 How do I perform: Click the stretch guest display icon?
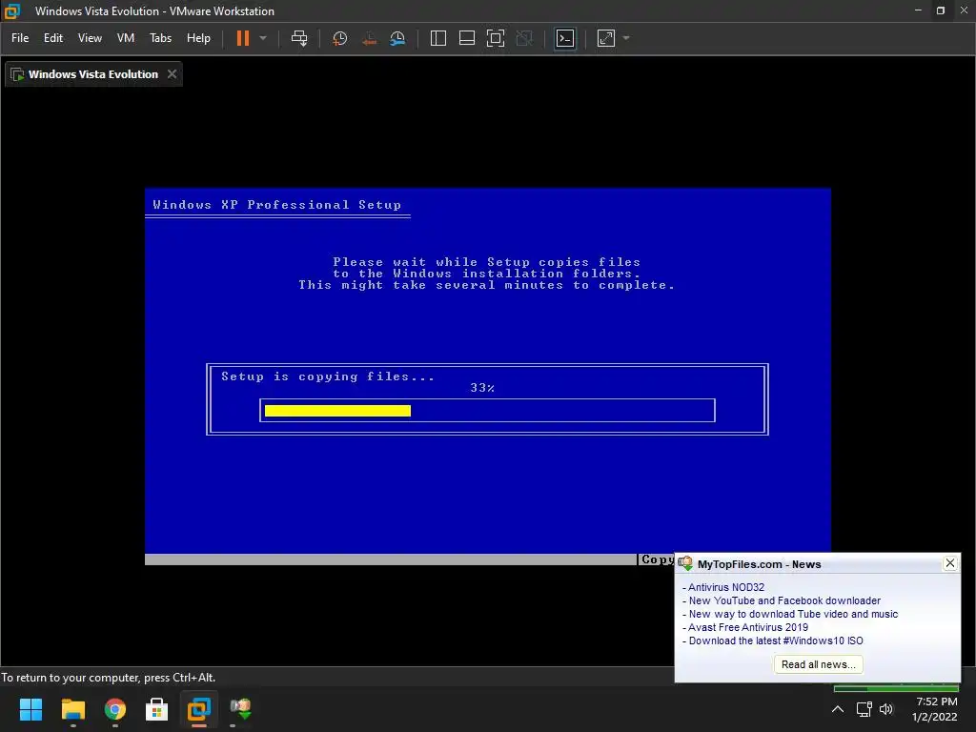coord(605,38)
